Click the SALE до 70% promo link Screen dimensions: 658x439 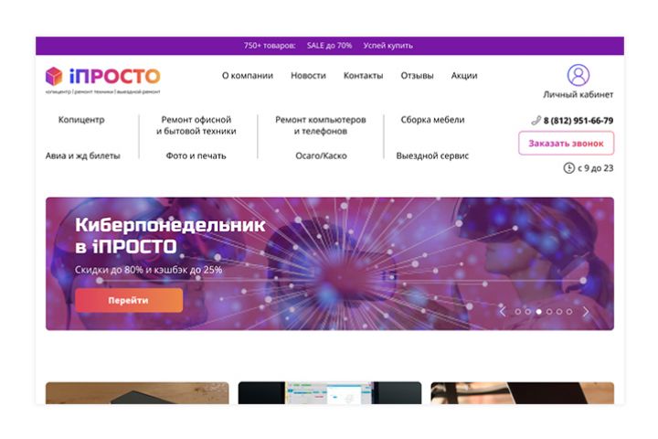[x=329, y=46]
